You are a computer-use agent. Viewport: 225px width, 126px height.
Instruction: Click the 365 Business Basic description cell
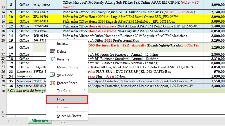pyautogui.click(x=146, y=47)
